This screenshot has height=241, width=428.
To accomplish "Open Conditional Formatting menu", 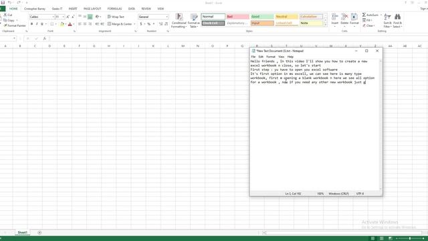I will click(x=179, y=21).
